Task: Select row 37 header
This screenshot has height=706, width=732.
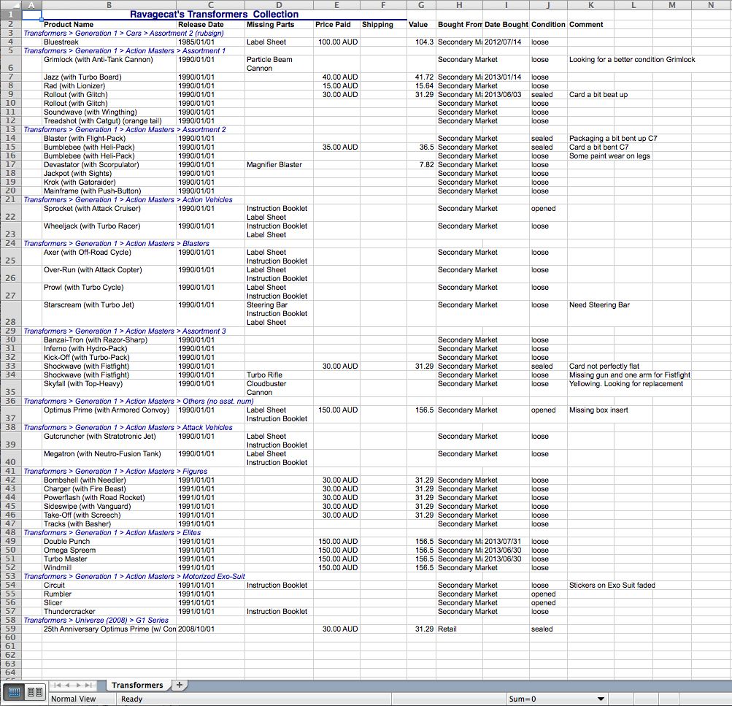Action: point(10,414)
